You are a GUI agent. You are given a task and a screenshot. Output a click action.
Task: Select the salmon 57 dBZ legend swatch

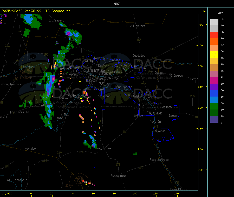(x=214, y=48)
